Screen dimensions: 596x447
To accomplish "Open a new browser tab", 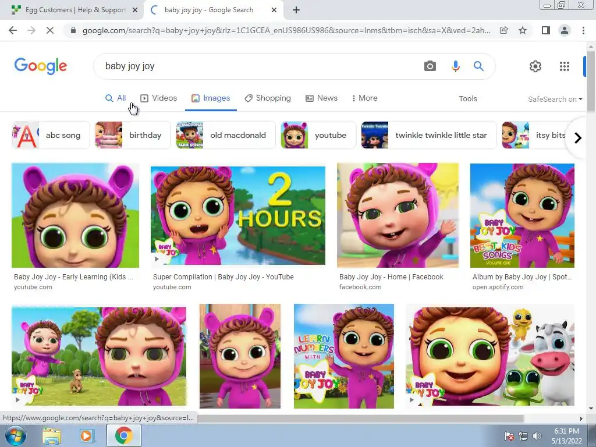I will [x=296, y=10].
